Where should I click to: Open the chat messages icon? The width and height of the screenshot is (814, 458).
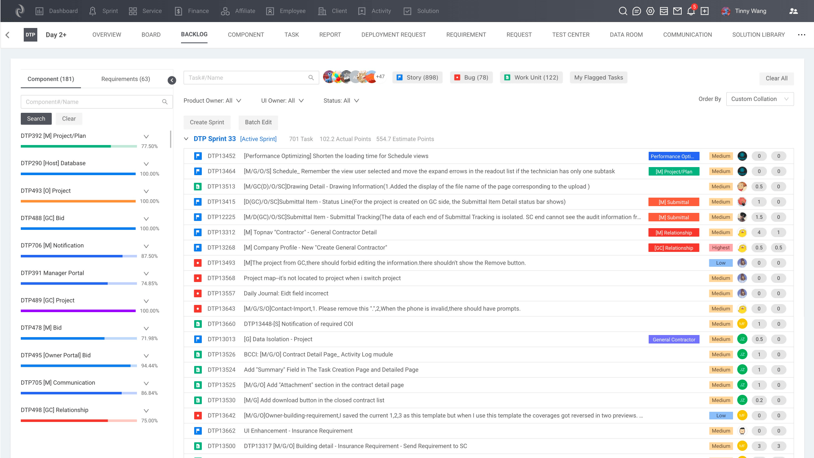[x=636, y=11]
